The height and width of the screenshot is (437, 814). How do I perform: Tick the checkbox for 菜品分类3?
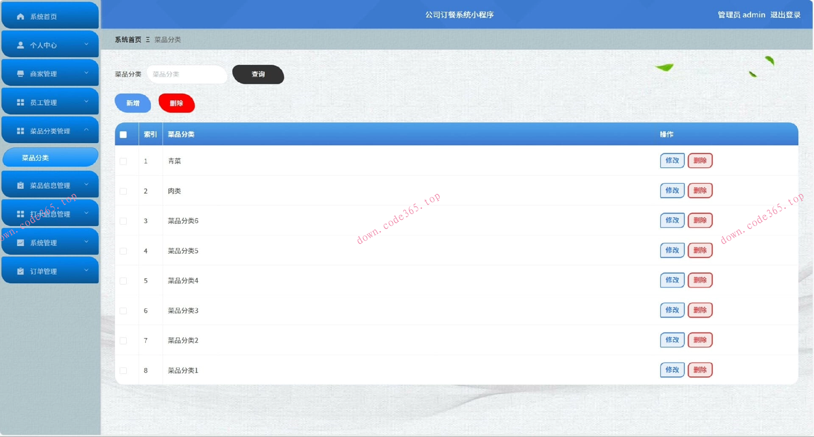[123, 311]
